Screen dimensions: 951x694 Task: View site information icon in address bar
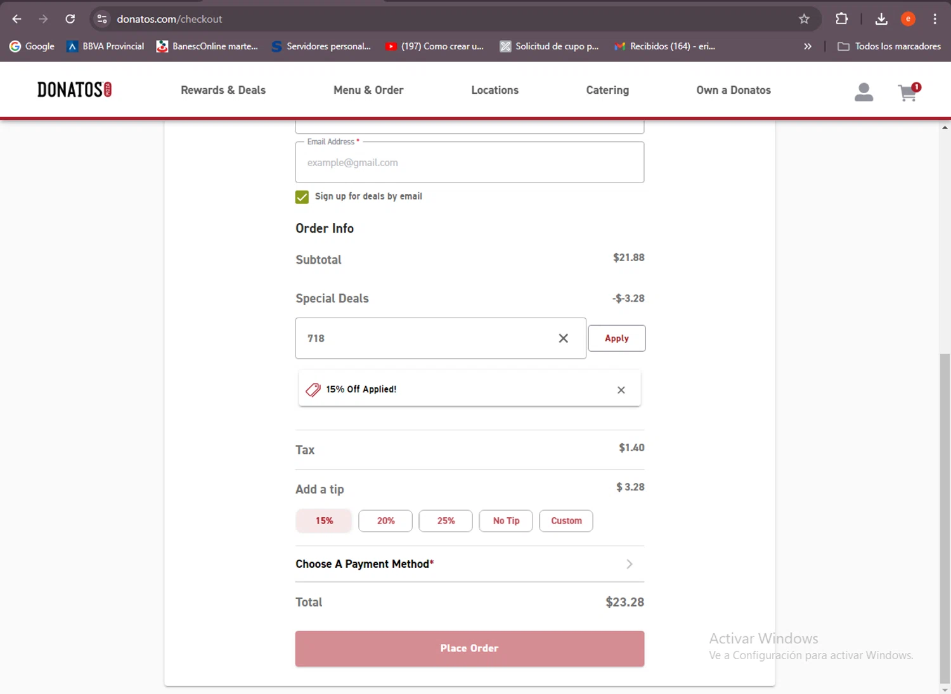point(102,19)
